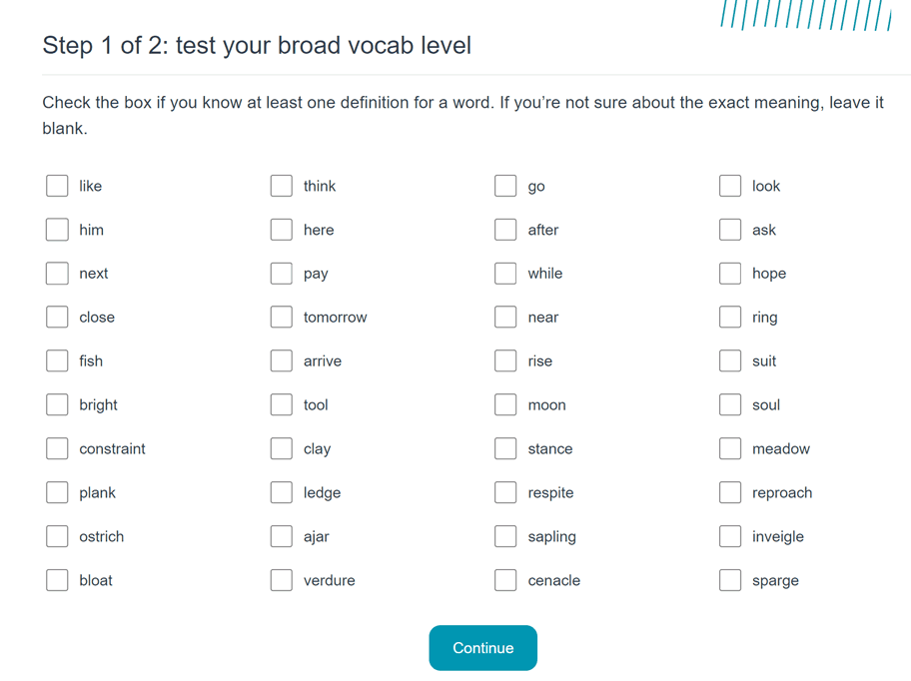
Task: Click the Continue button
Action: click(482, 647)
